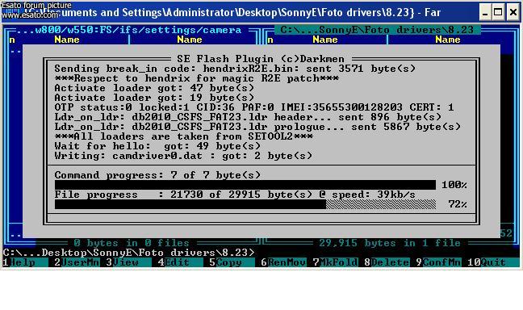Screen dimensions: 523x310
Task: Open the 2 UserMn function key
Action: click(x=77, y=262)
